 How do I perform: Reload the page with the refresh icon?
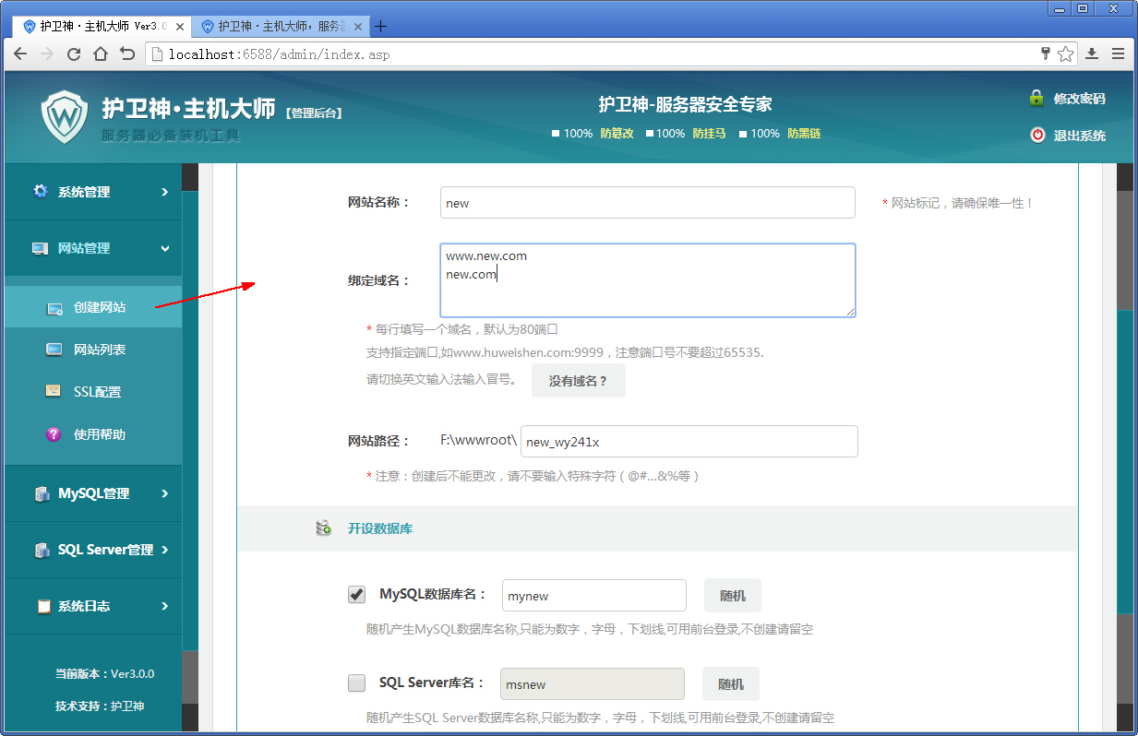pyautogui.click(x=74, y=54)
